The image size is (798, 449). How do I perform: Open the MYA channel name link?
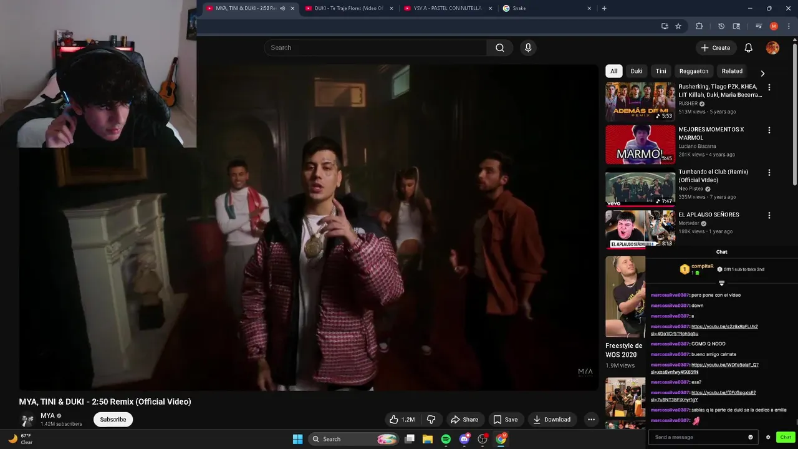[47, 415]
